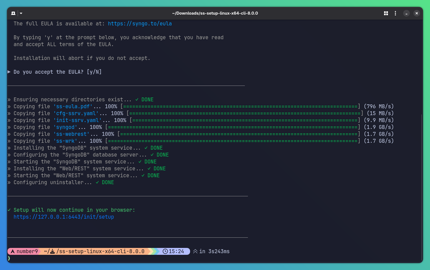
Task: Open the syngo.to/eula link
Action: 140,24
